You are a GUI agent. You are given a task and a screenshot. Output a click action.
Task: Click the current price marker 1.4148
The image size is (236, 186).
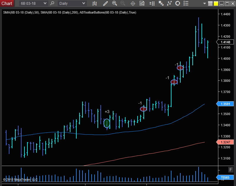[x=225, y=42]
